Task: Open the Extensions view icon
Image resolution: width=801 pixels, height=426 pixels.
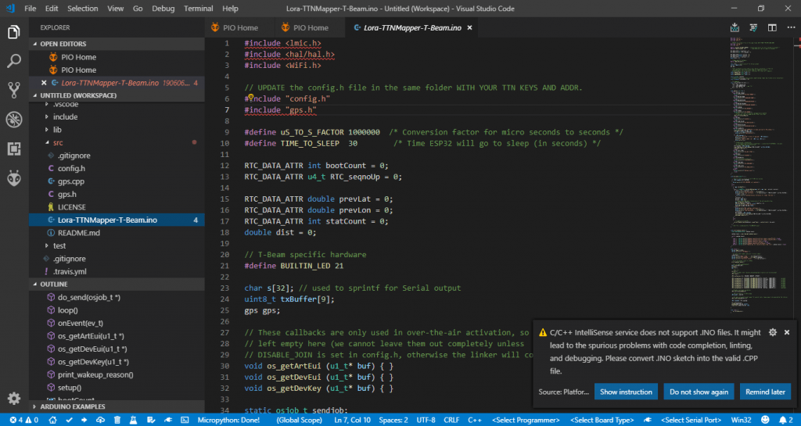Action: [x=13, y=149]
